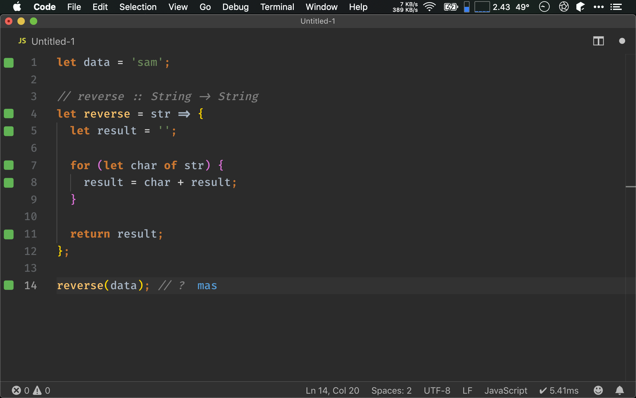Open the Debug menu
636x398 pixels.
235,7
